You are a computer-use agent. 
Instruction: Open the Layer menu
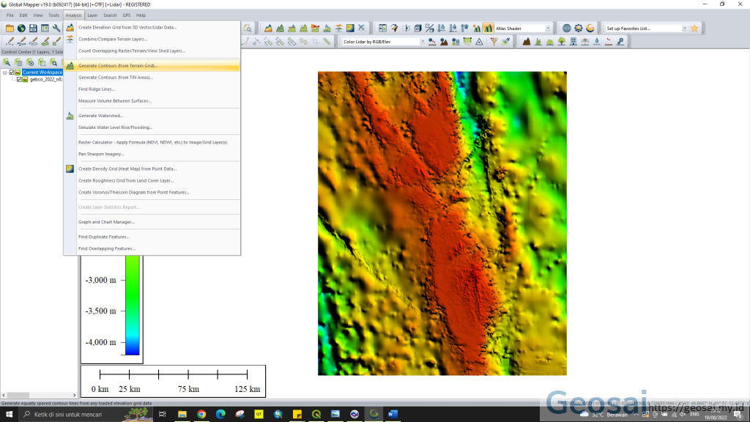pos(92,15)
